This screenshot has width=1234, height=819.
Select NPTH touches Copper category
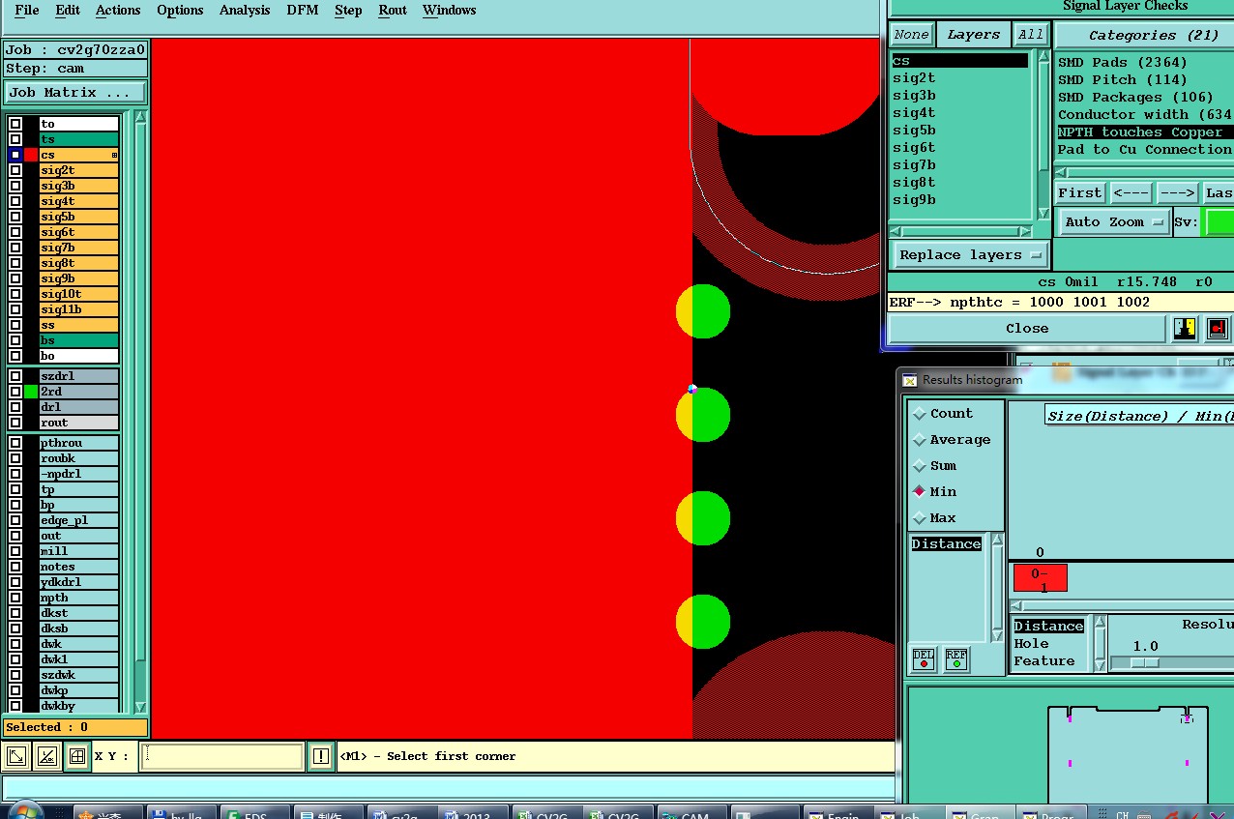(x=1145, y=132)
